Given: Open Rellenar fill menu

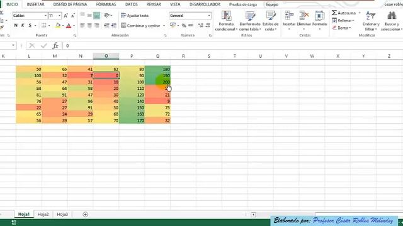Looking at the screenshot, I should pos(343,21).
